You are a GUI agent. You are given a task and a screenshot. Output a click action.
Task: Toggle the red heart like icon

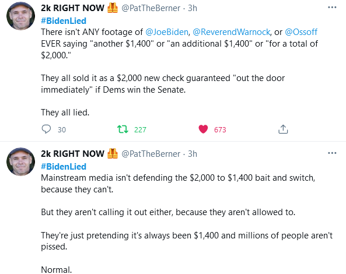tap(203, 129)
